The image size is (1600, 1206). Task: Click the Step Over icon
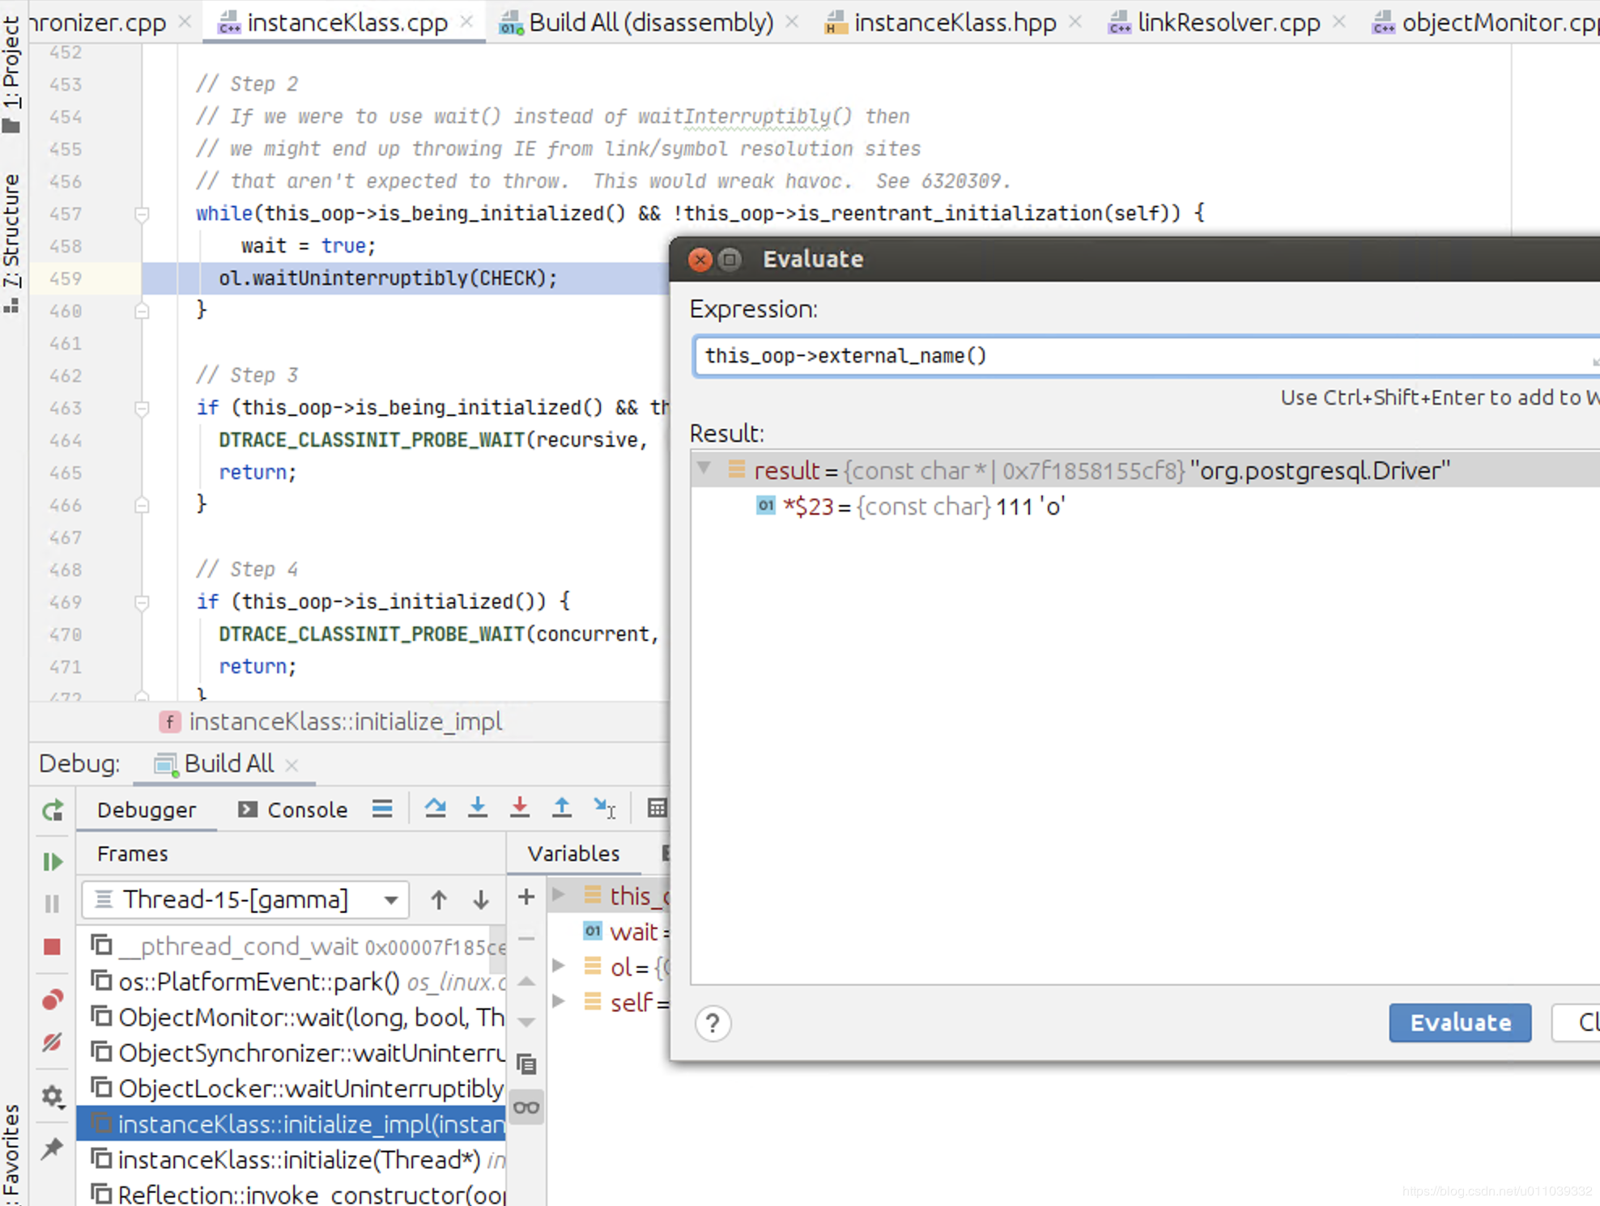coord(436,808)
